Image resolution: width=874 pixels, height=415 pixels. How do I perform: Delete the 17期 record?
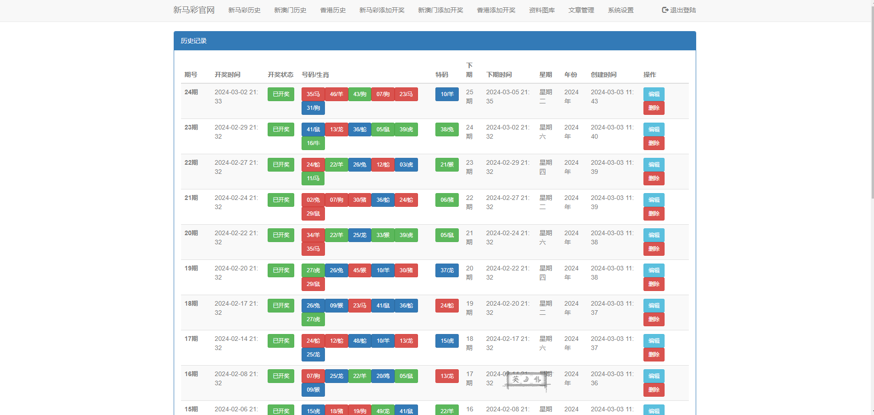[x=654, y=355]
